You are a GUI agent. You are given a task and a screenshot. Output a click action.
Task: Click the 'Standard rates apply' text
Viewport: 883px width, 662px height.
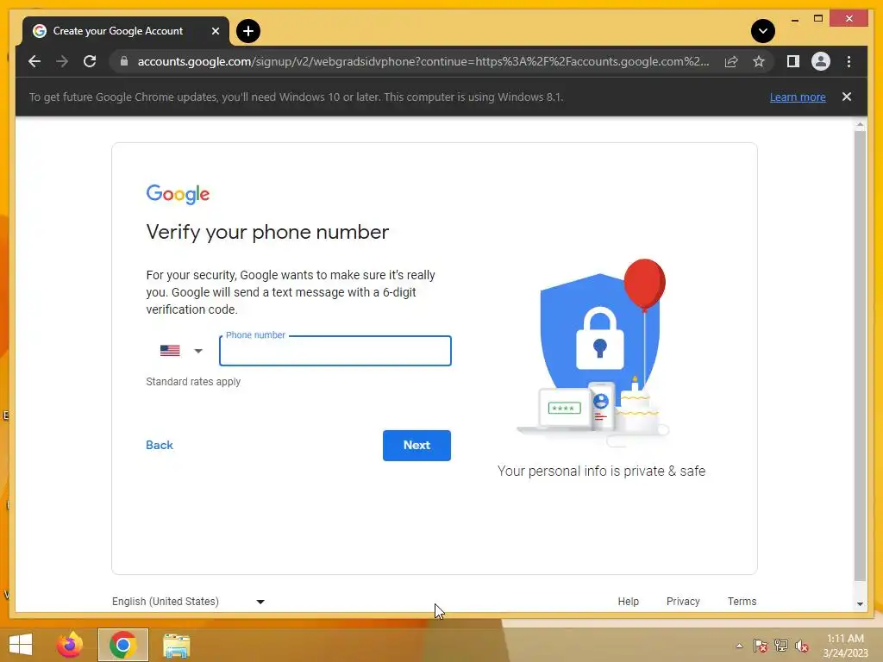coord(193,382)
